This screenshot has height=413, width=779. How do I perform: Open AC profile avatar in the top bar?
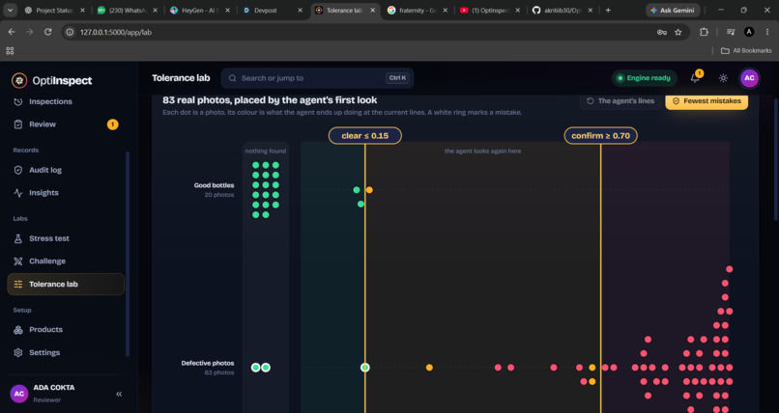pyautogui.click(x=749, y=78)
